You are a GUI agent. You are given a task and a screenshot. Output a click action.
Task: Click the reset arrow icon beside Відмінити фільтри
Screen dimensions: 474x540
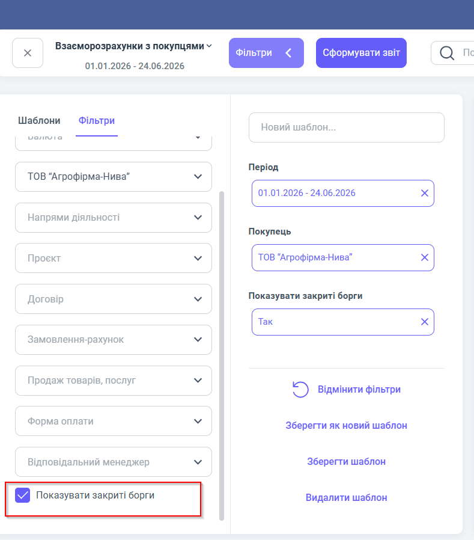coord(300,390)
